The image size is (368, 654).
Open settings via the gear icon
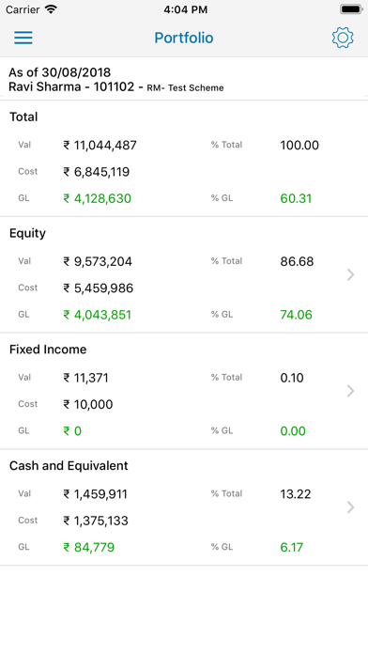(x=343, y=38)
